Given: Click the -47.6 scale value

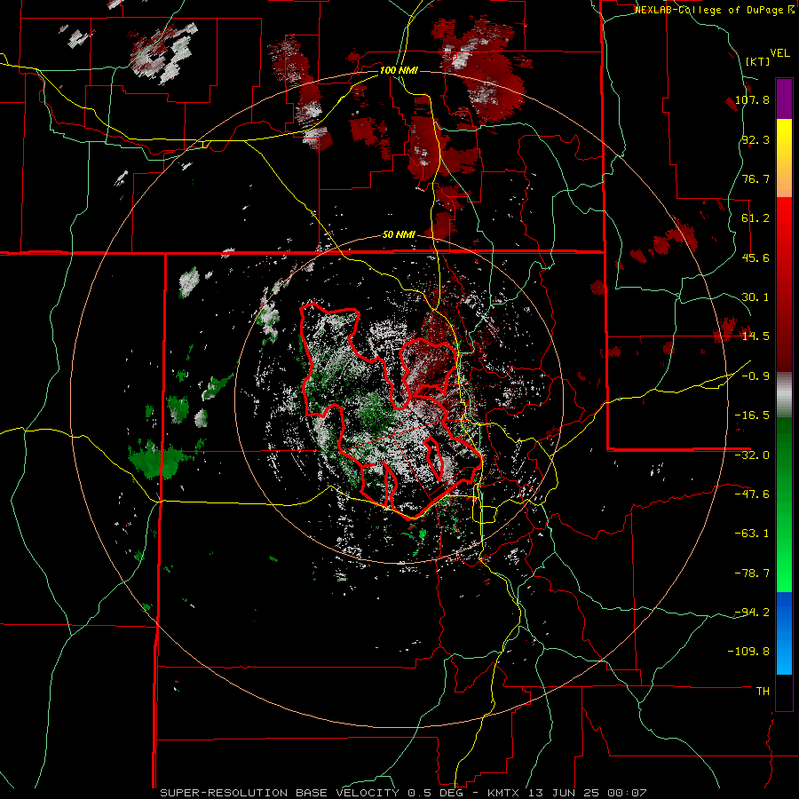Looking at the screenshot, I should [x=752, y=494].
